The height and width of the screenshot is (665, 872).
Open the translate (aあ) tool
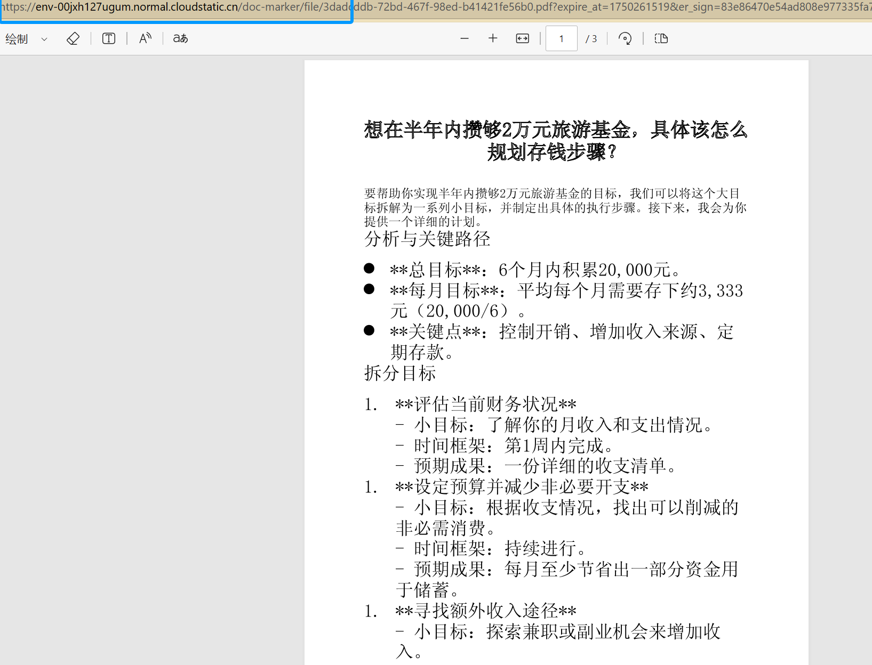click(180, 38)
